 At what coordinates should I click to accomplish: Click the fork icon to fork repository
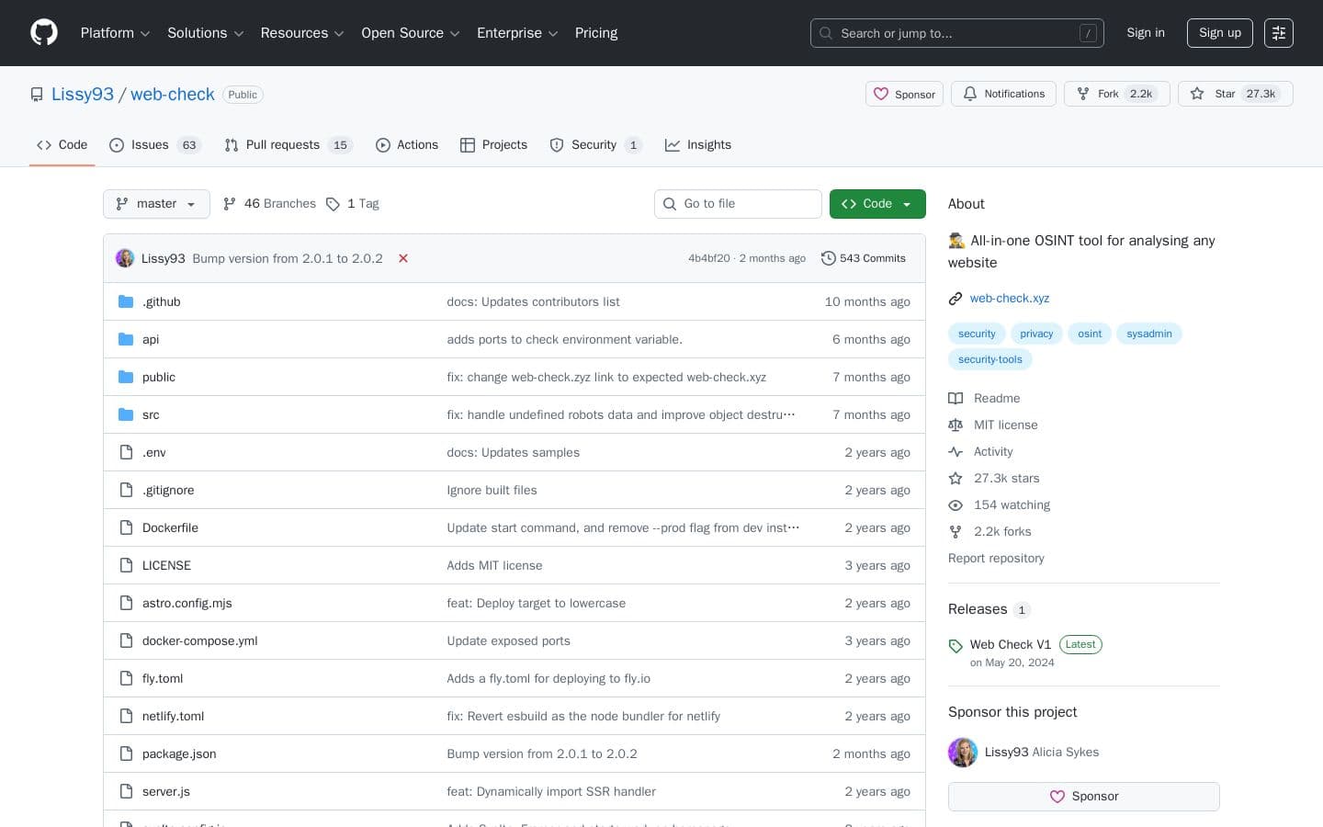(x=1084, y=94)
